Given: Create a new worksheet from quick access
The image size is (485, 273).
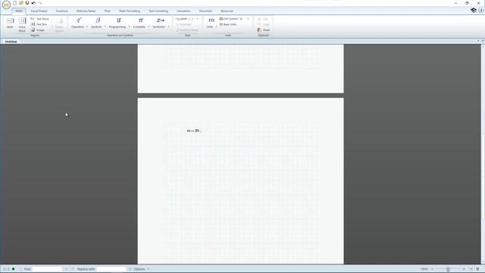Looking at the screenshot, I should tap(14, 3).
